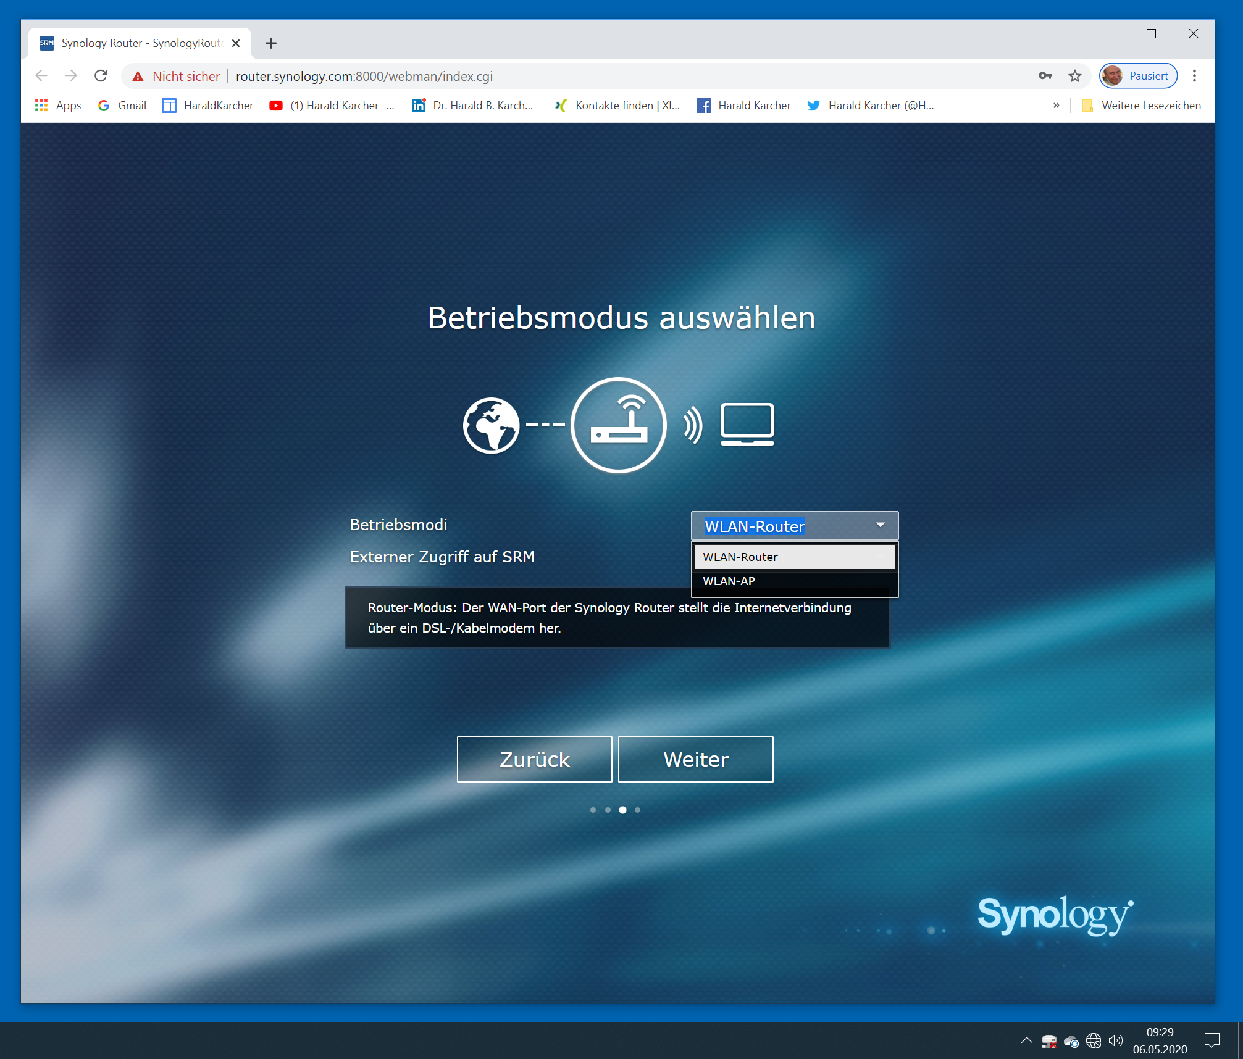1243x1059 pixels.
Task: Collapse the Betriebsmodi dropdown arrow
Action: click(x=880, y=525)
